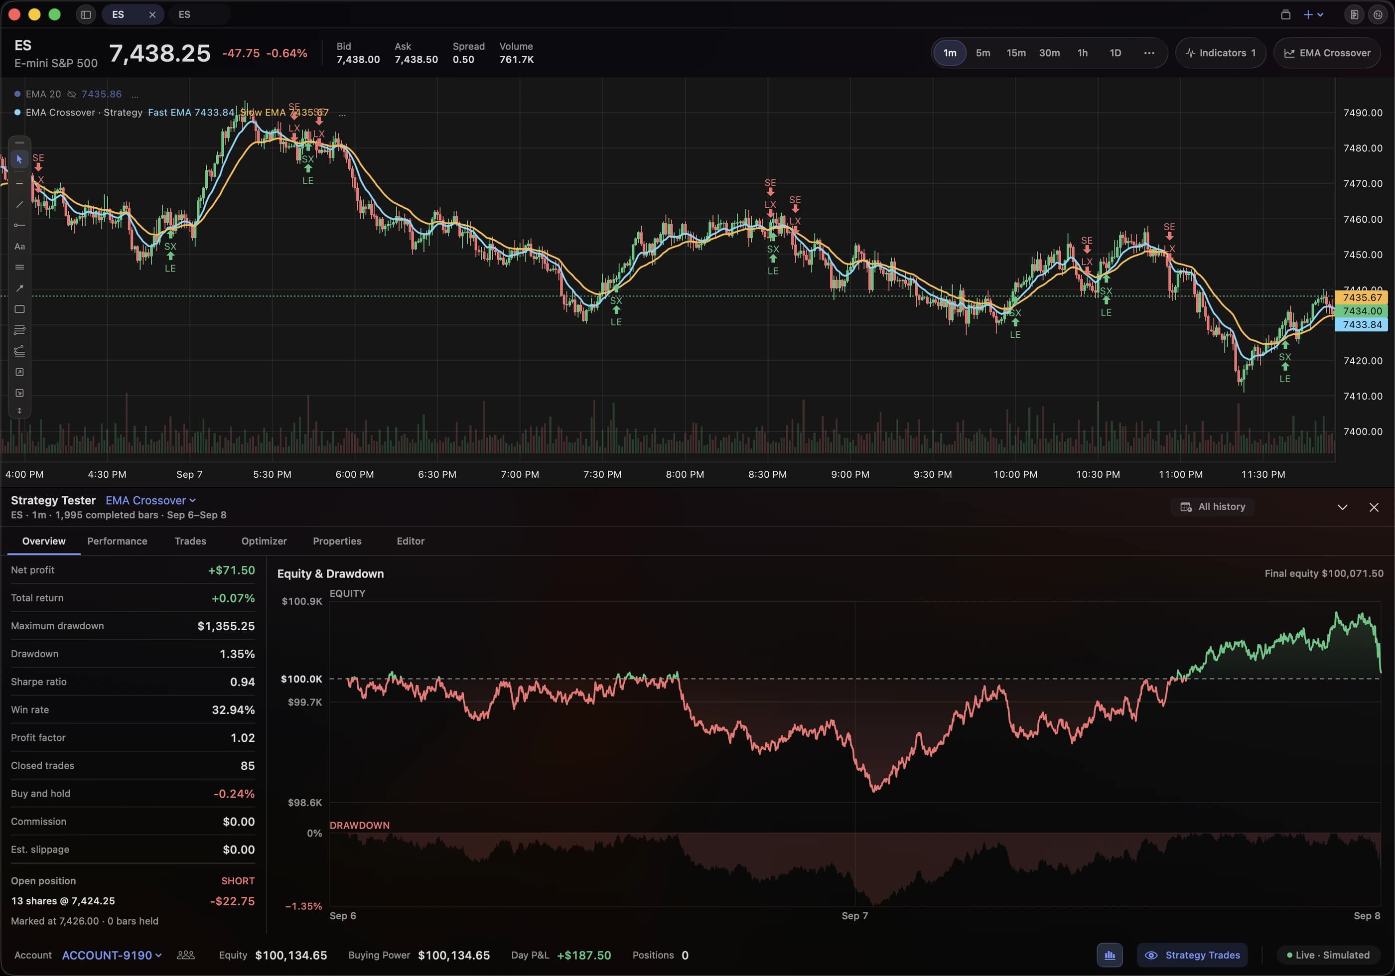The width and height of the screenshot is (1395, 976).
Task: Open EMA Crossover legend more options
Action: (x=342, y=113)
